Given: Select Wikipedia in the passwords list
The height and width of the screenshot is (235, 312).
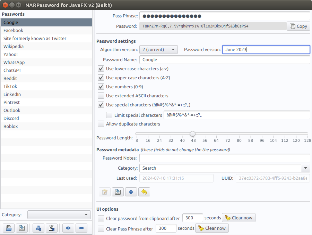Looking at the screenshot, I should click(14, 47).
